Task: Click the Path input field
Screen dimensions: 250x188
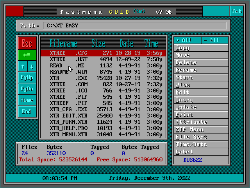Action: 135,25
